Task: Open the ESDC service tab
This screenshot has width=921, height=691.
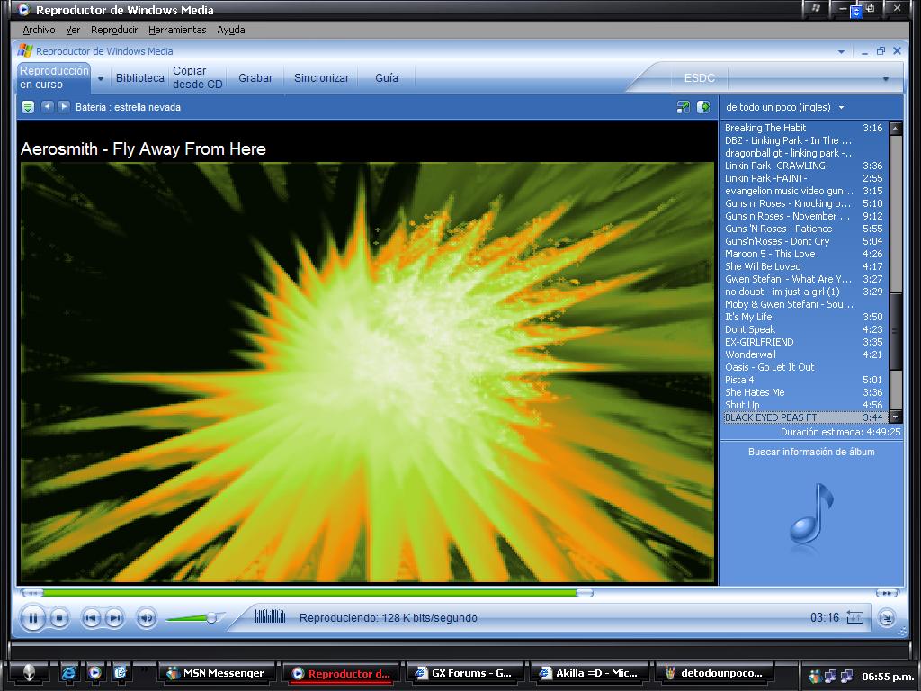Action: click(x=700, y=77)
